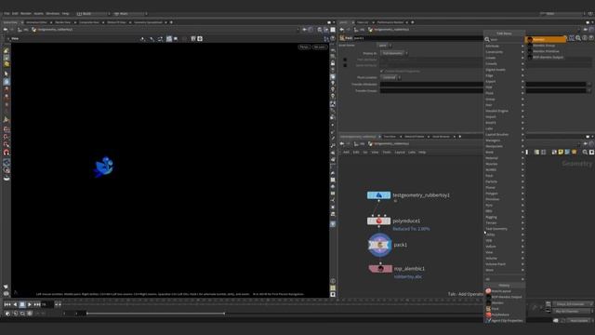This screenshot has width=595, height=335.
Task: Click the lock icon in viewport display options
Action: tap(333, 63)
